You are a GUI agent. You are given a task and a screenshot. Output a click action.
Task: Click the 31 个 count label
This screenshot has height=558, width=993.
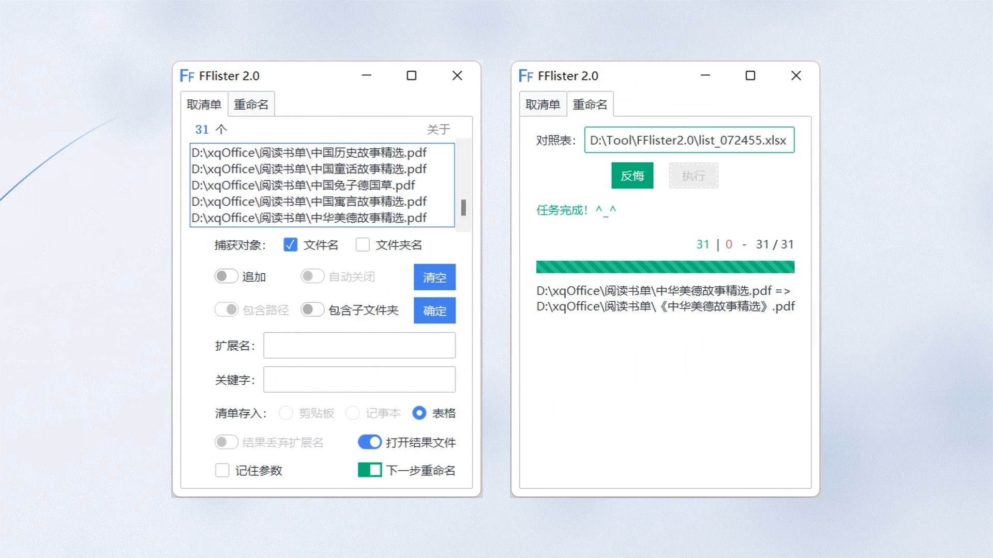click(x=211, y=129)
